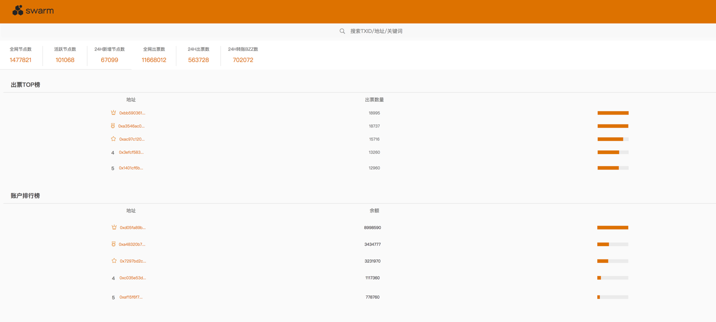Click the Swarm logo in the header
Image resolution: width=716 pixels, height=322 pixels.
(33, 10)
